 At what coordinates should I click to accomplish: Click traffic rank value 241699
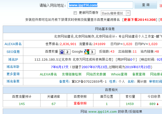99,44
